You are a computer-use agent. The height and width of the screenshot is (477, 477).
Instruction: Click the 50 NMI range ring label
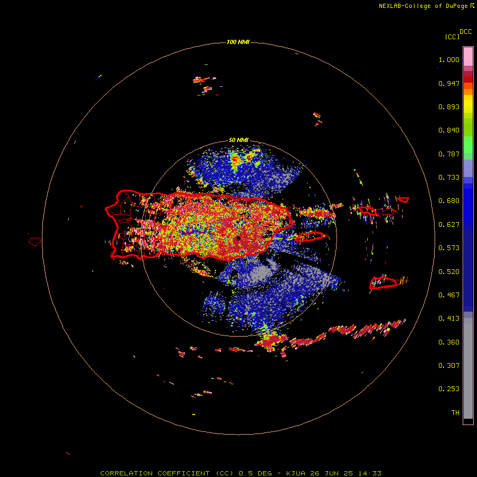(238, 140)
